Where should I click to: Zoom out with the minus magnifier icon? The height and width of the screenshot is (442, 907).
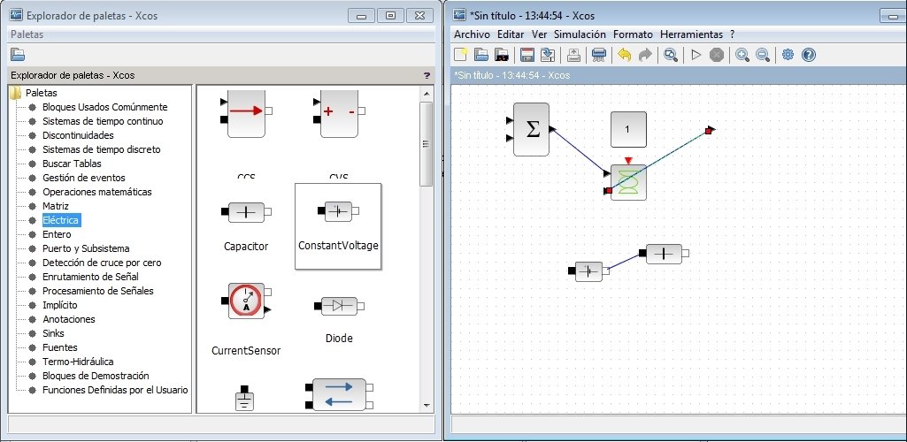coord(763,55)
